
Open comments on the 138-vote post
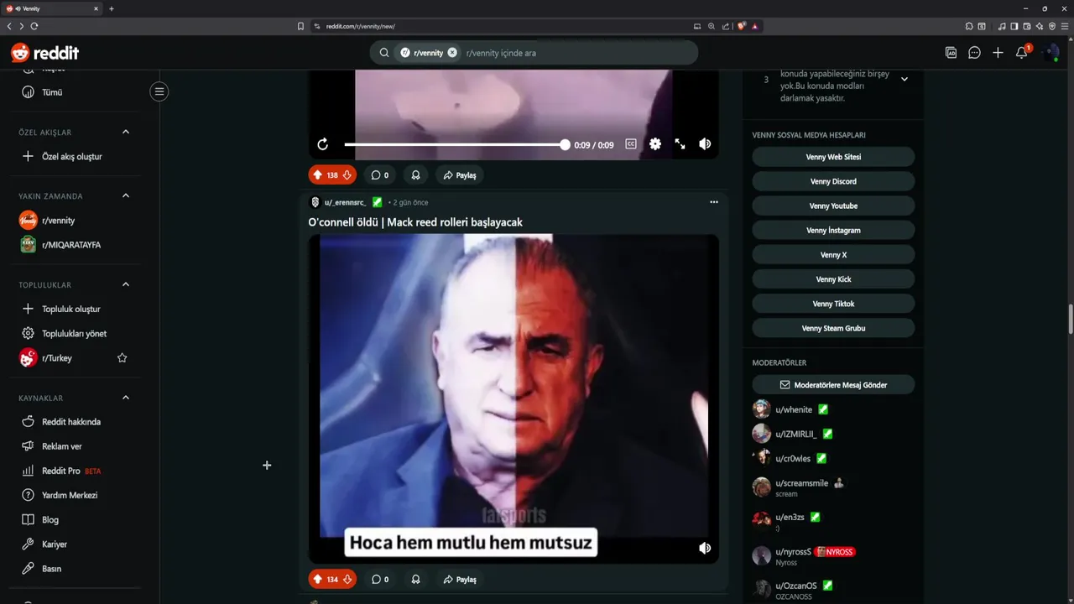tap(380, 175)
